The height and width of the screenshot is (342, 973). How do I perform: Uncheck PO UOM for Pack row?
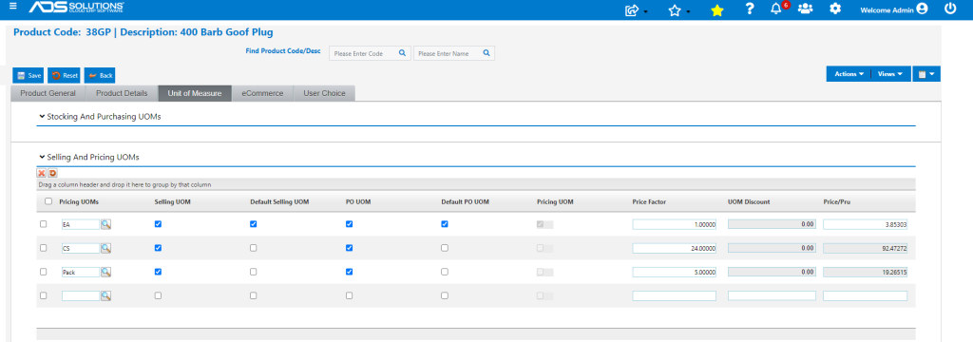pyautogui.click(x=349, y=272)
